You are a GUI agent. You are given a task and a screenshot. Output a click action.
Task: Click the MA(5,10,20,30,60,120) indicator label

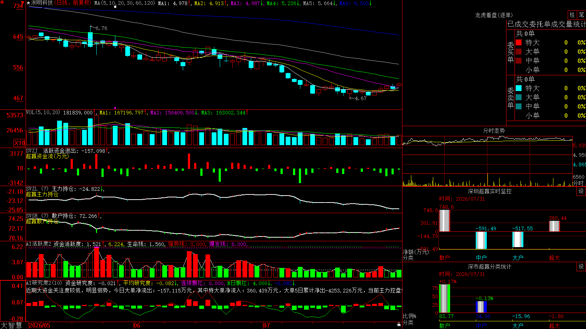(125, 3)
